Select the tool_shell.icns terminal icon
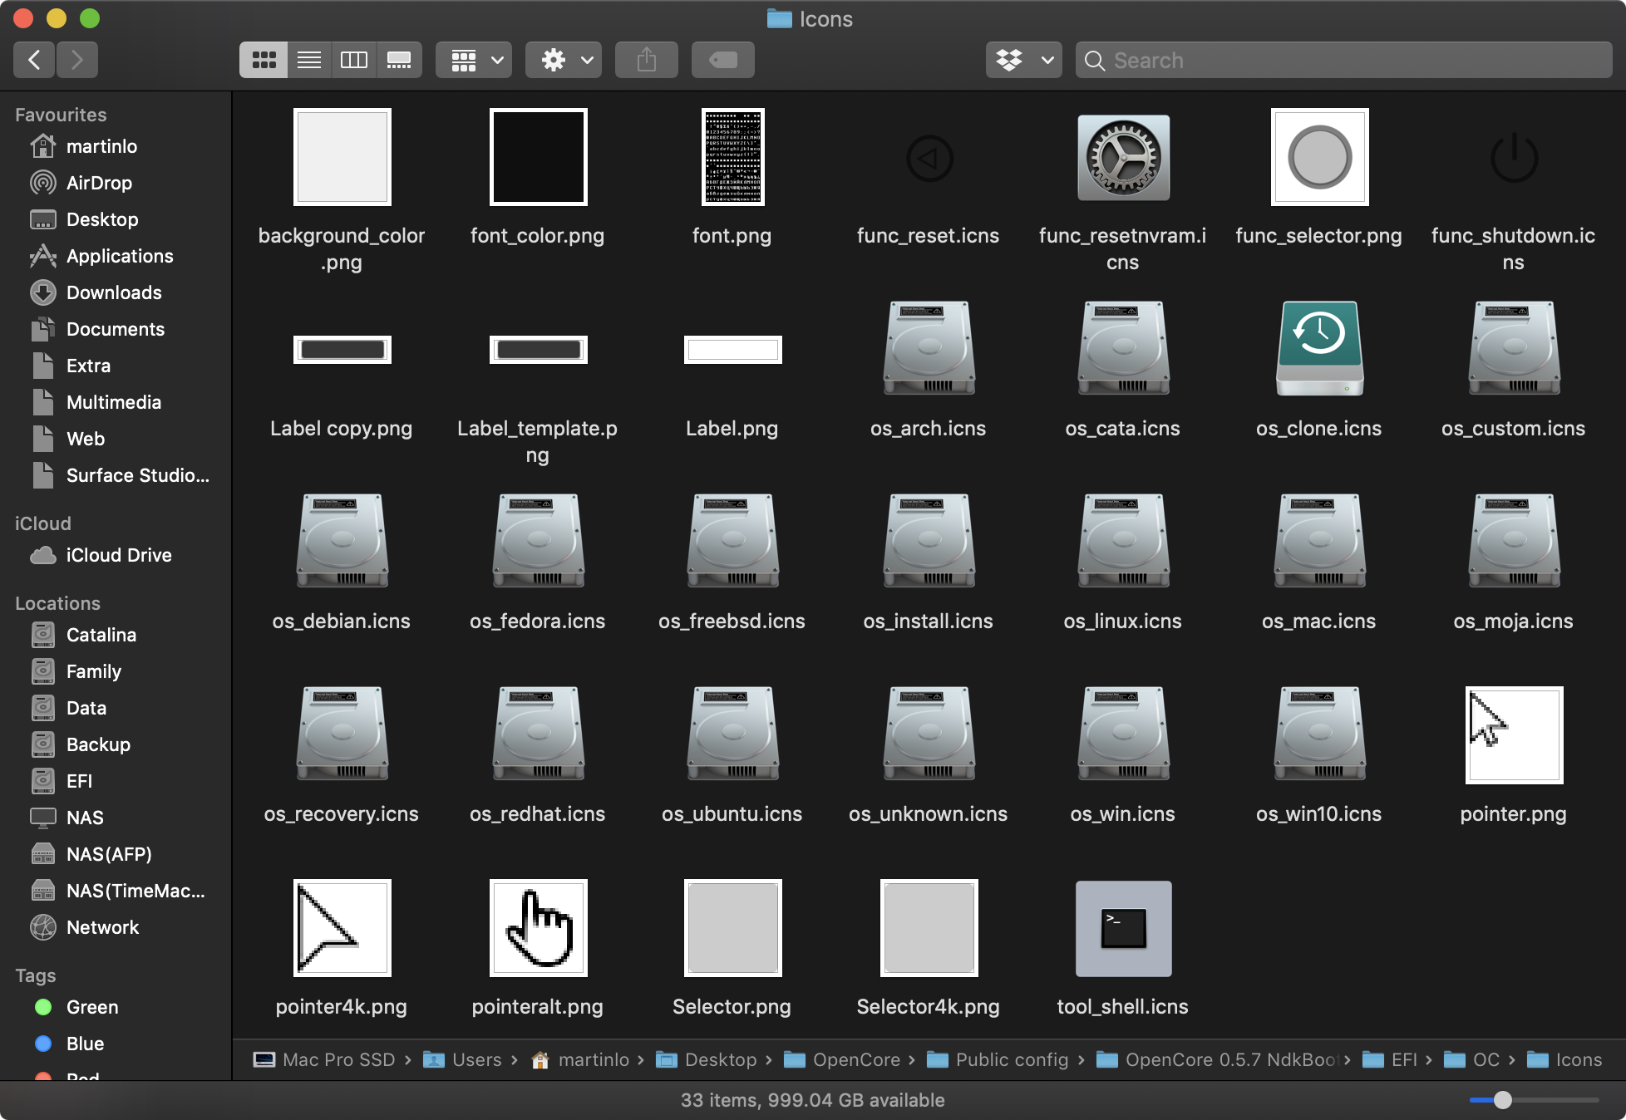Image resolution: width=1626 pixels, height=1120 pixels. [x=1123, y=928]
